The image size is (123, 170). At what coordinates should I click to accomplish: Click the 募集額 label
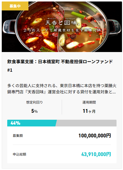(x=18, y=136)
